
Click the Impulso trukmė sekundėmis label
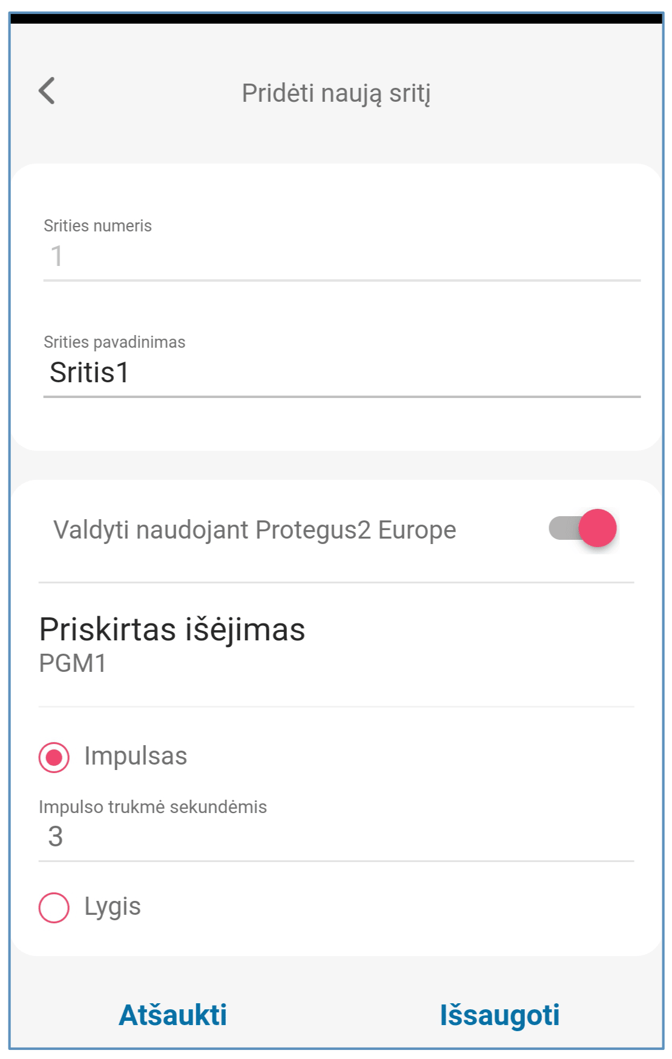(153, 807)
